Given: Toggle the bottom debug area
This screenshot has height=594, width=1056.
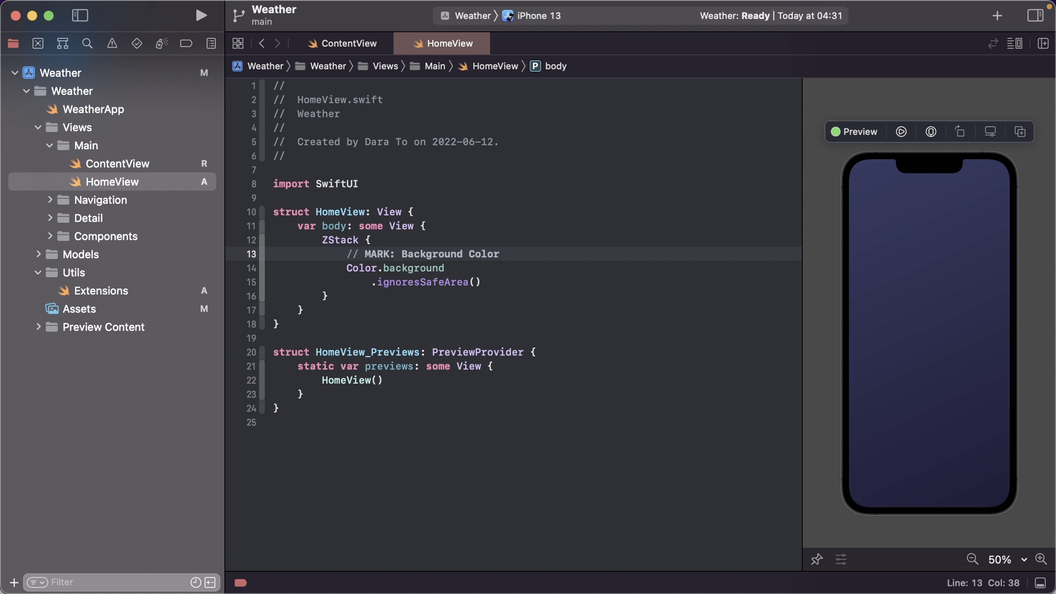Looking at the screenshot, I should [1040, 582].
